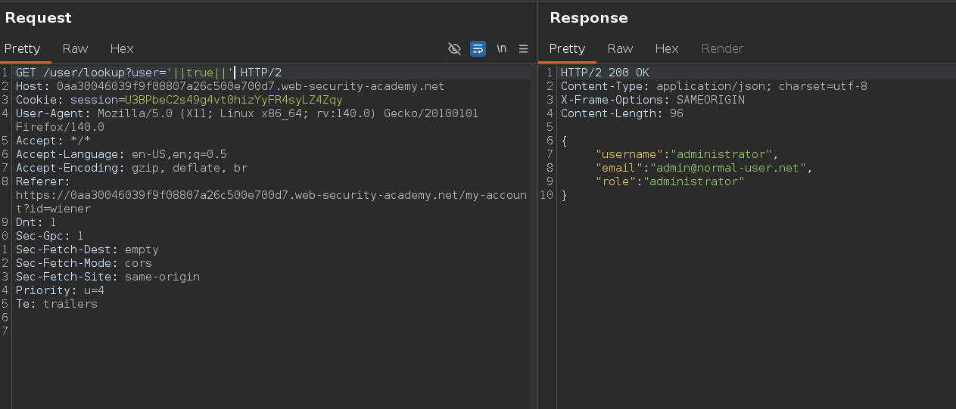Viewport: 956px width, 409px height.
Task: Switch to the Response Hex tab
Action: (667, 48)
